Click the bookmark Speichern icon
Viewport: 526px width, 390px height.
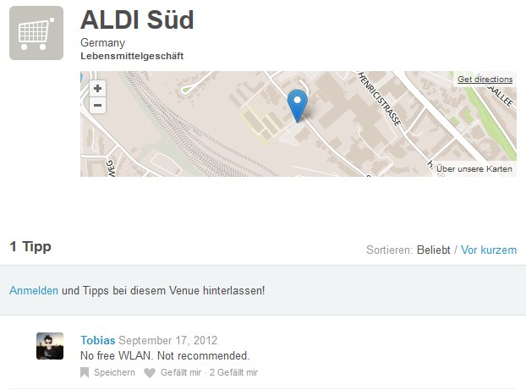coord(85,372)
